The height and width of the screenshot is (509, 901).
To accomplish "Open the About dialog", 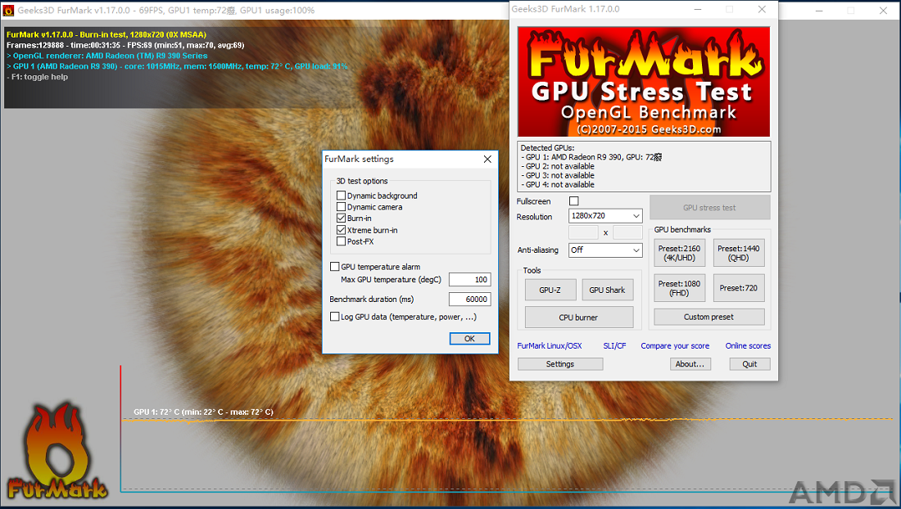I will pos(690,364).
